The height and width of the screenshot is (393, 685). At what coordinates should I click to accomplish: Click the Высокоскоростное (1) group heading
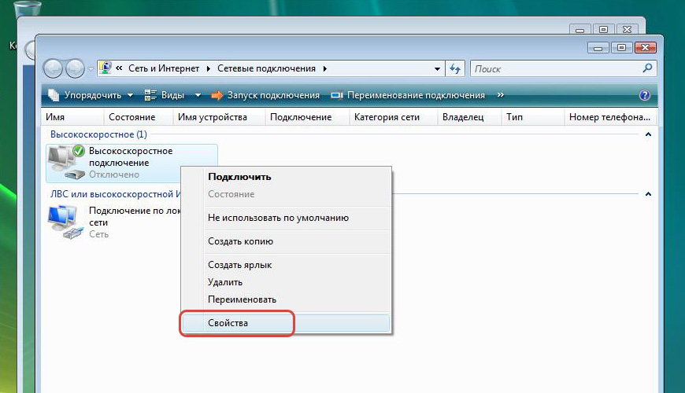tap(98, 134)
